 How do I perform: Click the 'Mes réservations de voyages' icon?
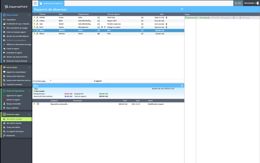(3, 28)
